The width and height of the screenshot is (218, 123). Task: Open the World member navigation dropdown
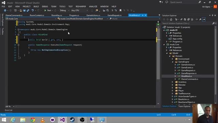[135, 19]
